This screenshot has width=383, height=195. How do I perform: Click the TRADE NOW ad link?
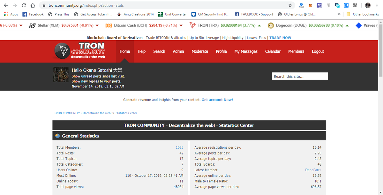[x=280, y=38]
